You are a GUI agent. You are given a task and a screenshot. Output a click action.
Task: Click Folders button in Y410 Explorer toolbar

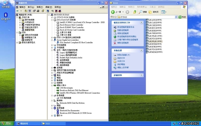[154, 12]
